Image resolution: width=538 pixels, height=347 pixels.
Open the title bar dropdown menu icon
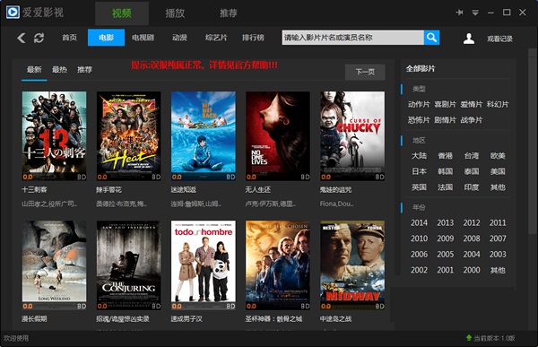tap(475, 13)
